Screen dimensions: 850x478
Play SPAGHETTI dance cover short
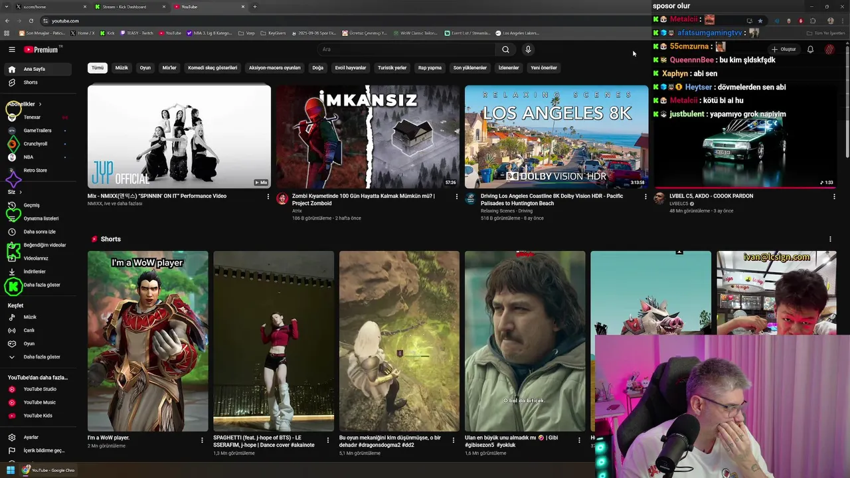(274, 341)
